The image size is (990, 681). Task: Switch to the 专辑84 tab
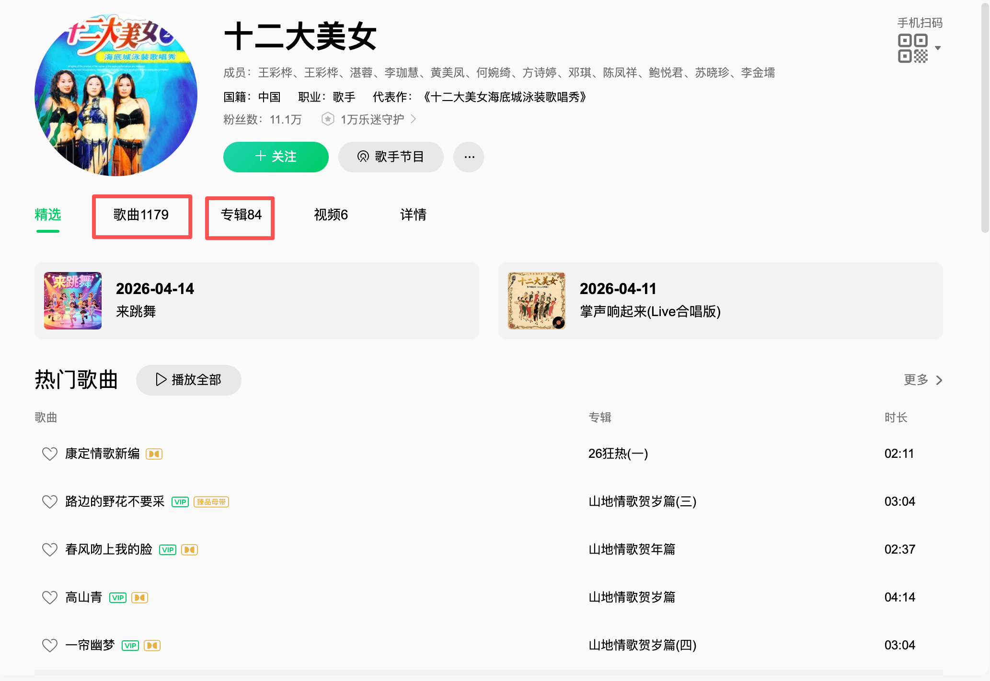pos(240,216)
